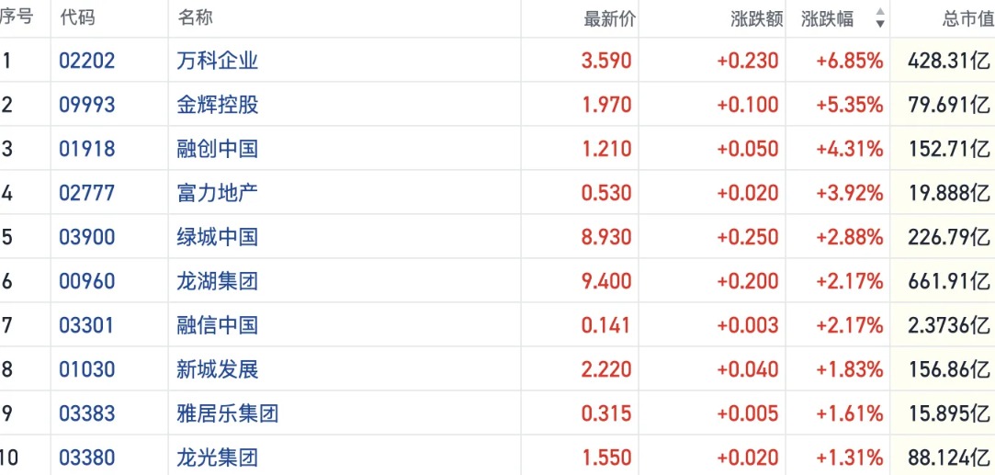
Task: Open the 富力地产 stock details
Action: pos(218,193)
